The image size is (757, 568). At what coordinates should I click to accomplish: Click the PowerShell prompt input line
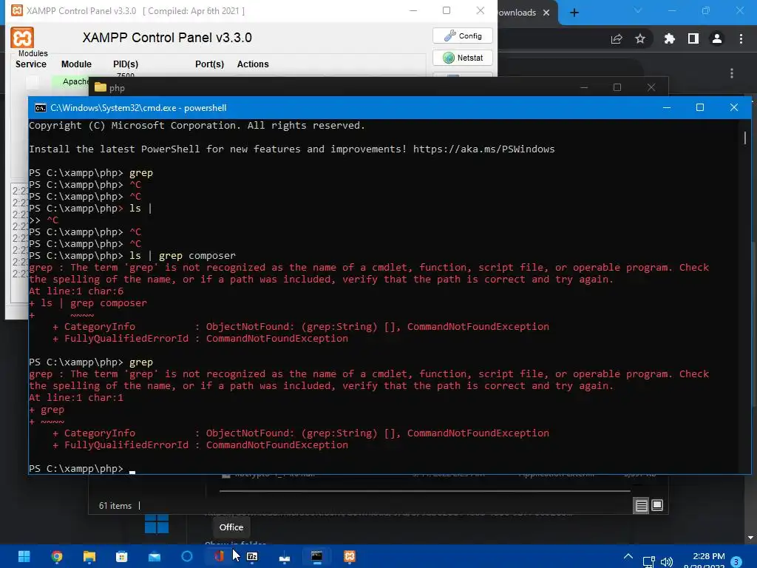tap(384, 468)
